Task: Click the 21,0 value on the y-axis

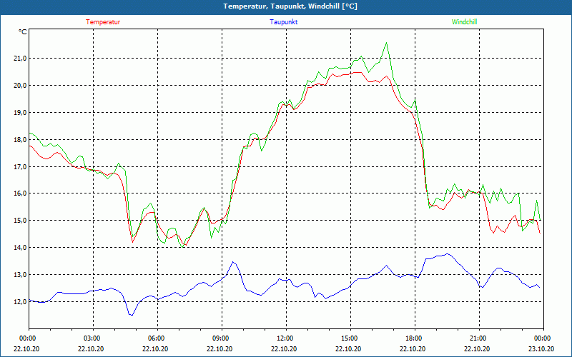Action: pyautogui.click(x=21, y=59)
